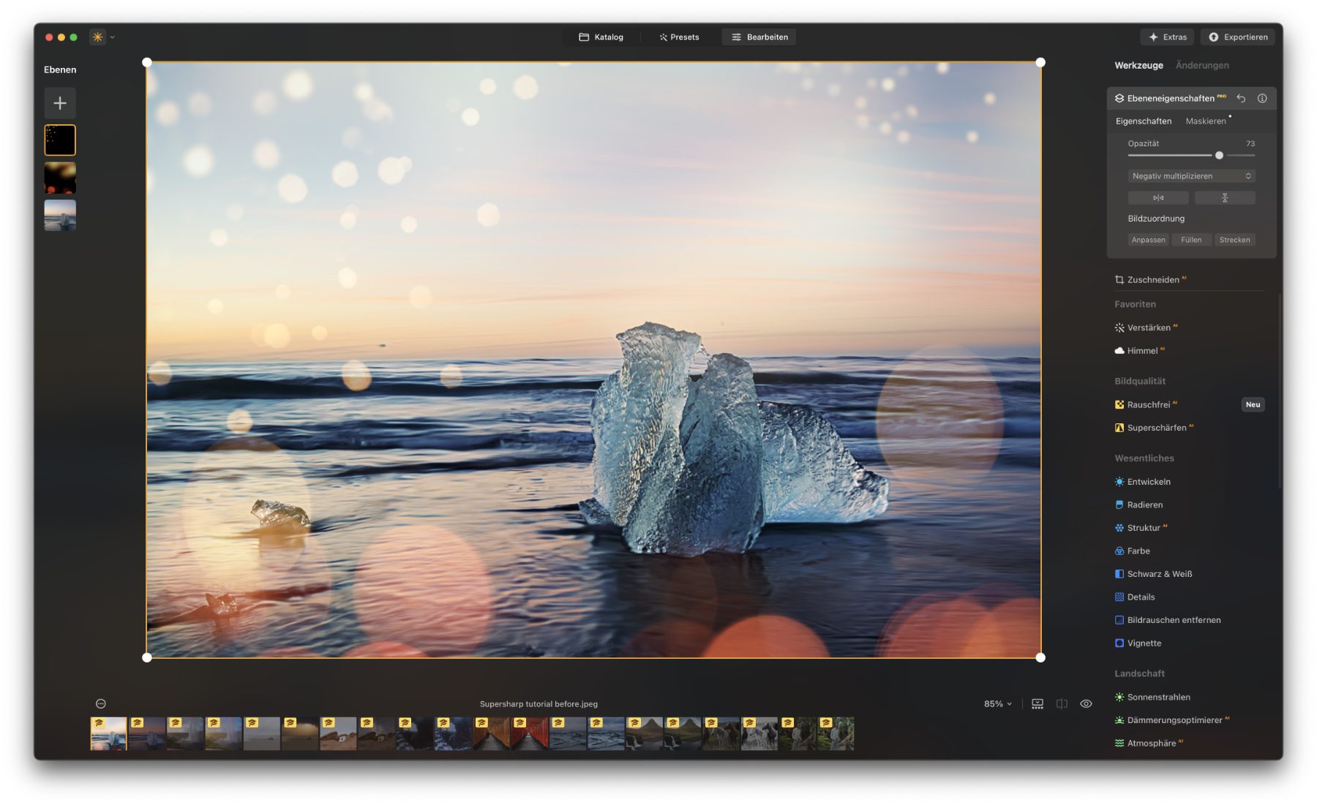The width and height of the screenshot is (1317, 805).
Task: Click the Opazität slider handle
Action: [1219, 155]
